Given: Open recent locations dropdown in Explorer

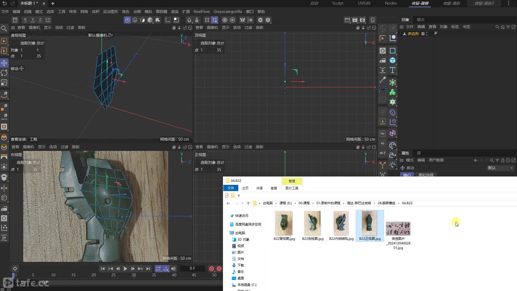Looking at the screenshot, I should [243, 203].
